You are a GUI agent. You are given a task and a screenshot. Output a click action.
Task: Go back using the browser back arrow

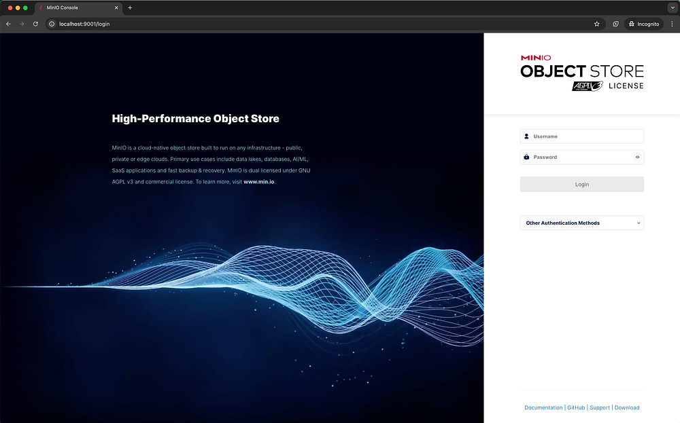click(x=8, y=24)
